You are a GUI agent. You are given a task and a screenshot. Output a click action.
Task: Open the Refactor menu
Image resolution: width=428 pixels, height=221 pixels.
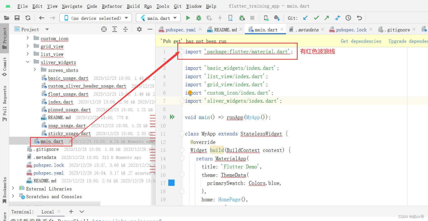point(112,6)
